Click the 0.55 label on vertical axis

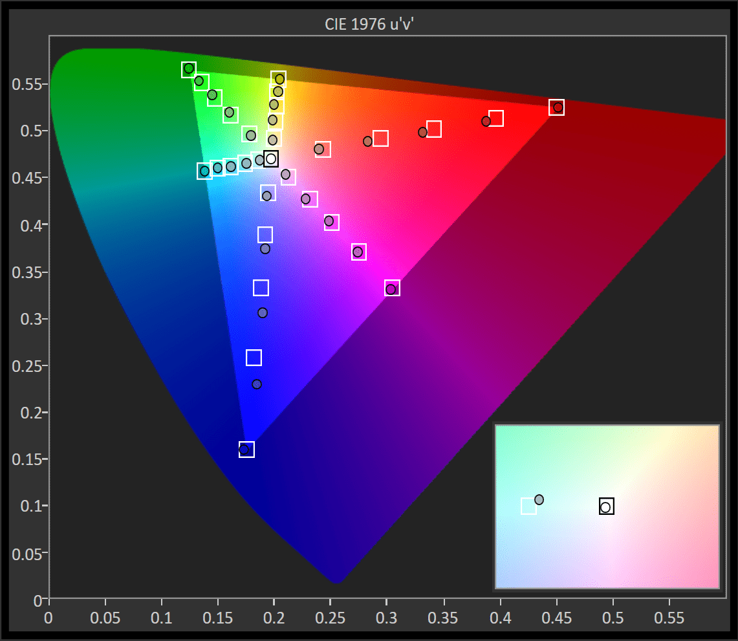(26, 84)
